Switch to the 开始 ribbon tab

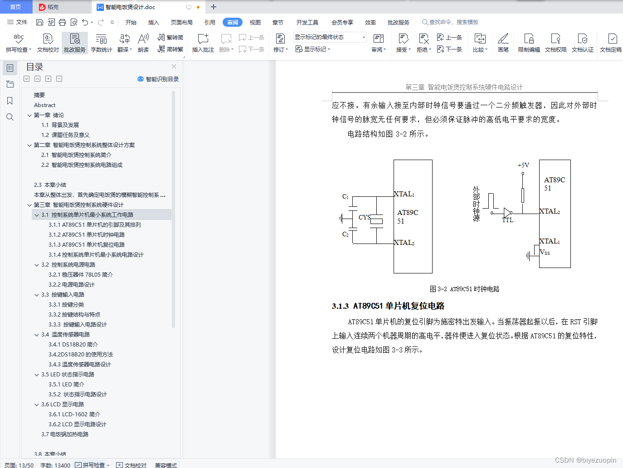pos(131,22)
